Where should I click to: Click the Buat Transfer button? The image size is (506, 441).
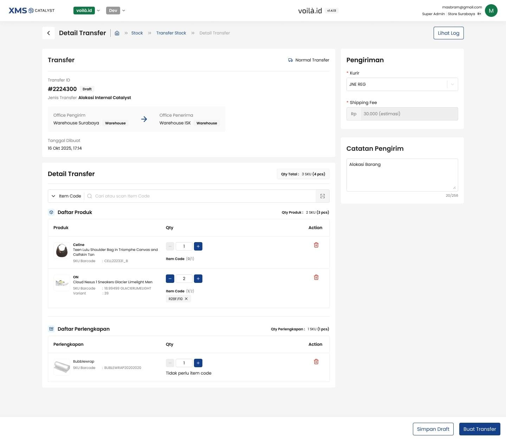click(x=480, y=429)
